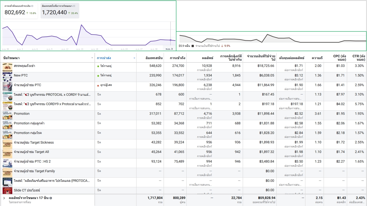
Task: Open the จำนวนผู้ชม Target Sickness ad
Action: [x=34, y=142]
